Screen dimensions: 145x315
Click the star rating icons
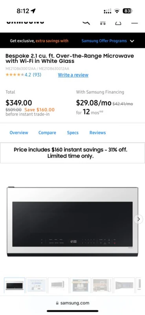[15, 75]
